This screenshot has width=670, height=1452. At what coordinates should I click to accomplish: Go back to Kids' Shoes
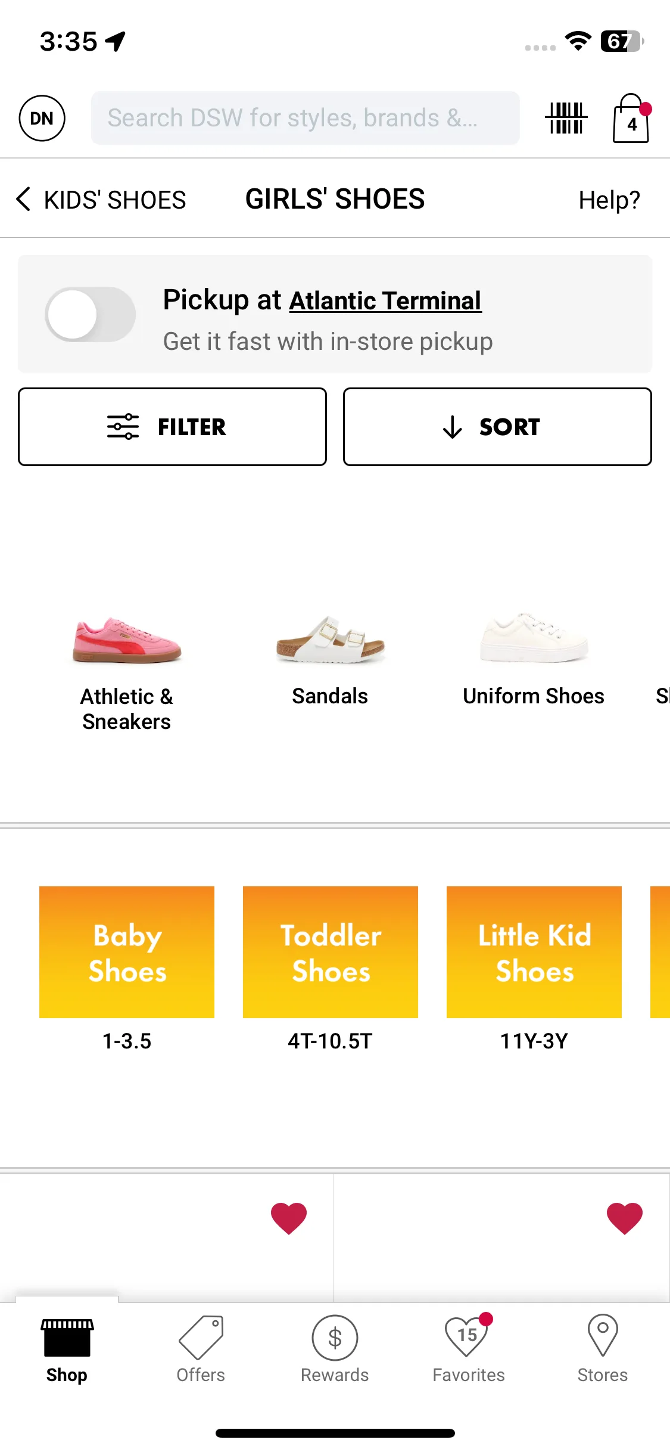[101, 199]
